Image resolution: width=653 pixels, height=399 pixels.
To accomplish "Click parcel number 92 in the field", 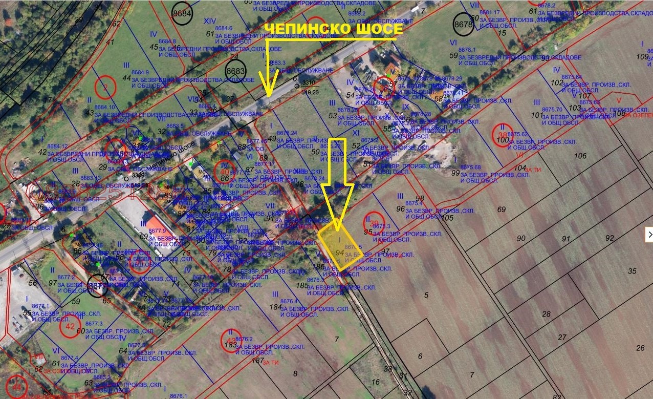I will (609, 238).
